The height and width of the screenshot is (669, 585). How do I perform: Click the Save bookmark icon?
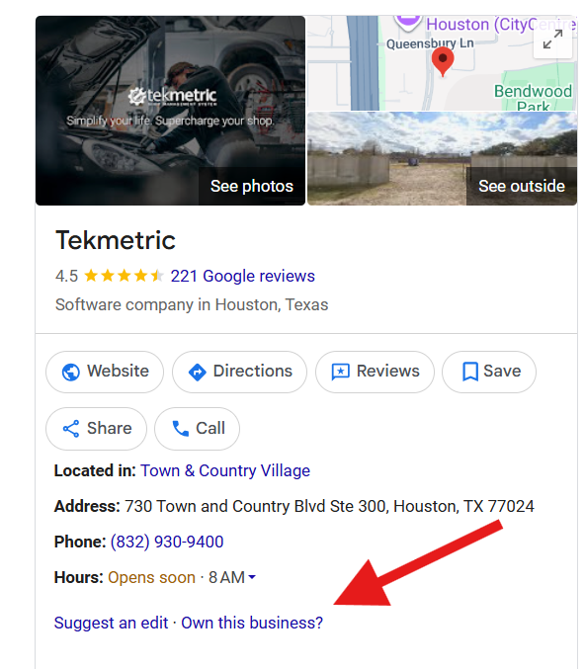tap(470, 372)
